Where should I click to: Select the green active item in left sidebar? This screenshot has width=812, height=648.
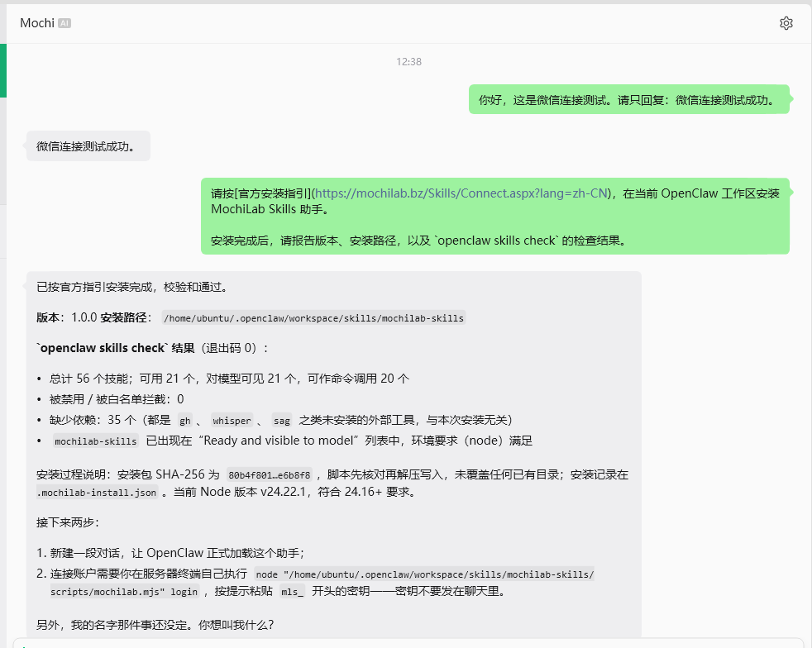click(3, 70)
